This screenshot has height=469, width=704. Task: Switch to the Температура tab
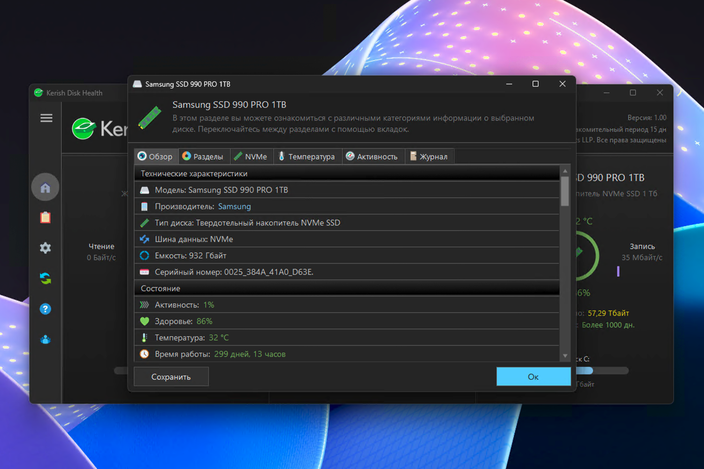(x=307, y=156)
